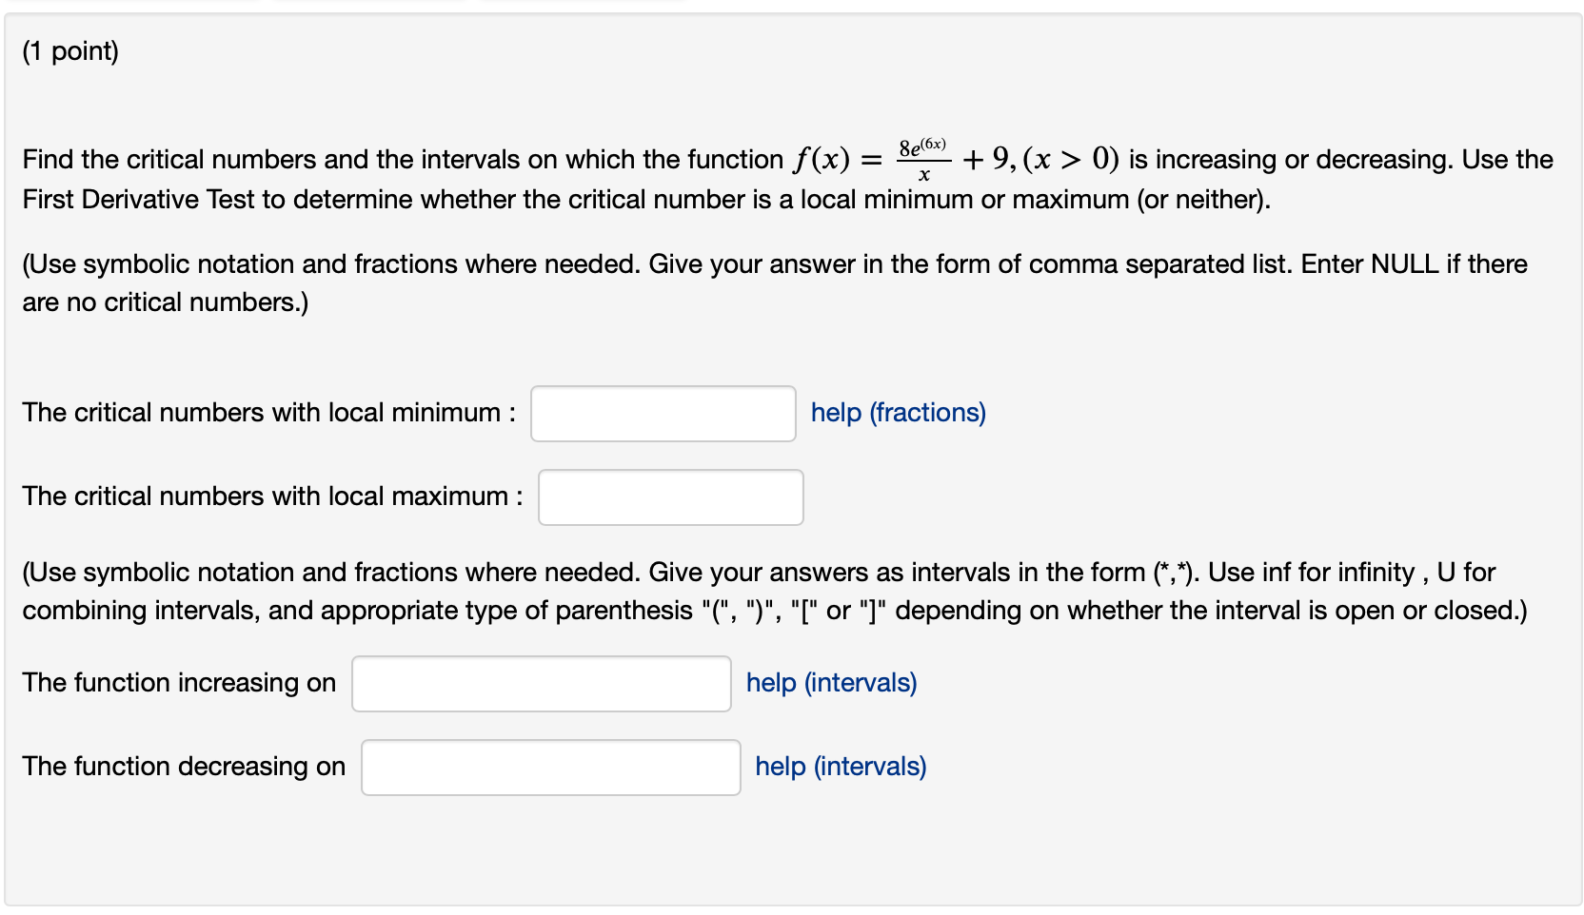
Task: Click the critical numbers with local maximum field
Action: 670,496
